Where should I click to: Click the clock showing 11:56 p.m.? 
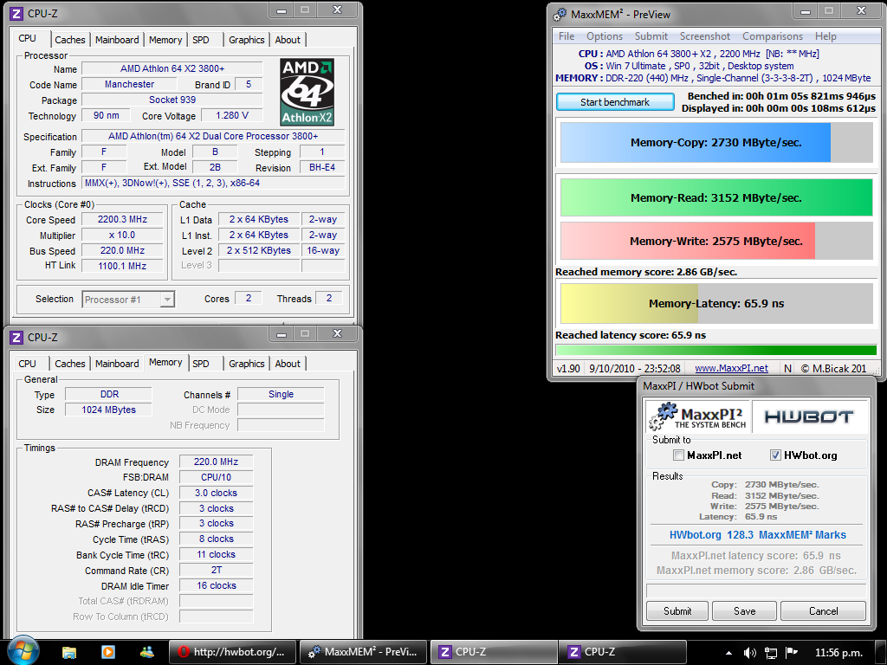838,653
